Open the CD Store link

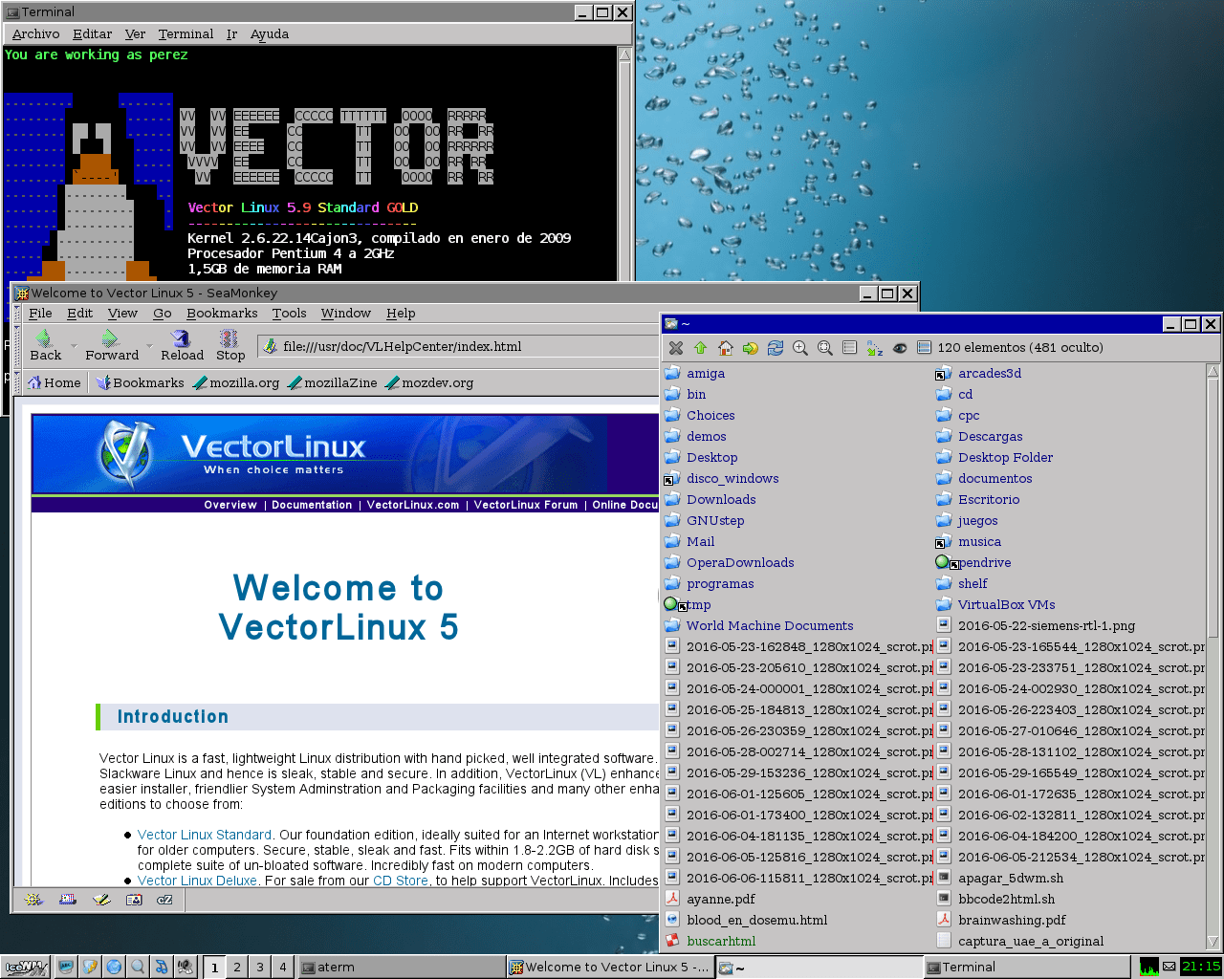401,881
